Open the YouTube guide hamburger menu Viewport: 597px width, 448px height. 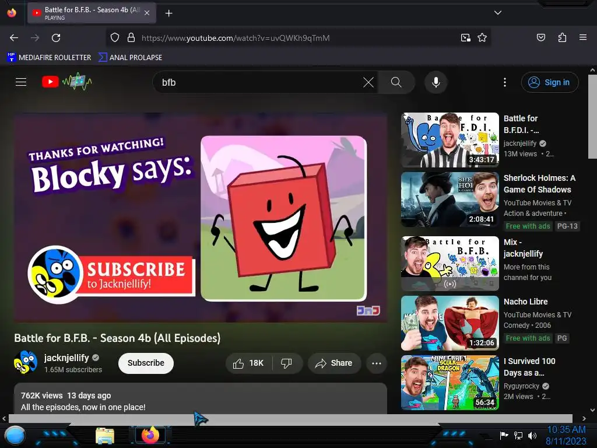tap(21, 82)
